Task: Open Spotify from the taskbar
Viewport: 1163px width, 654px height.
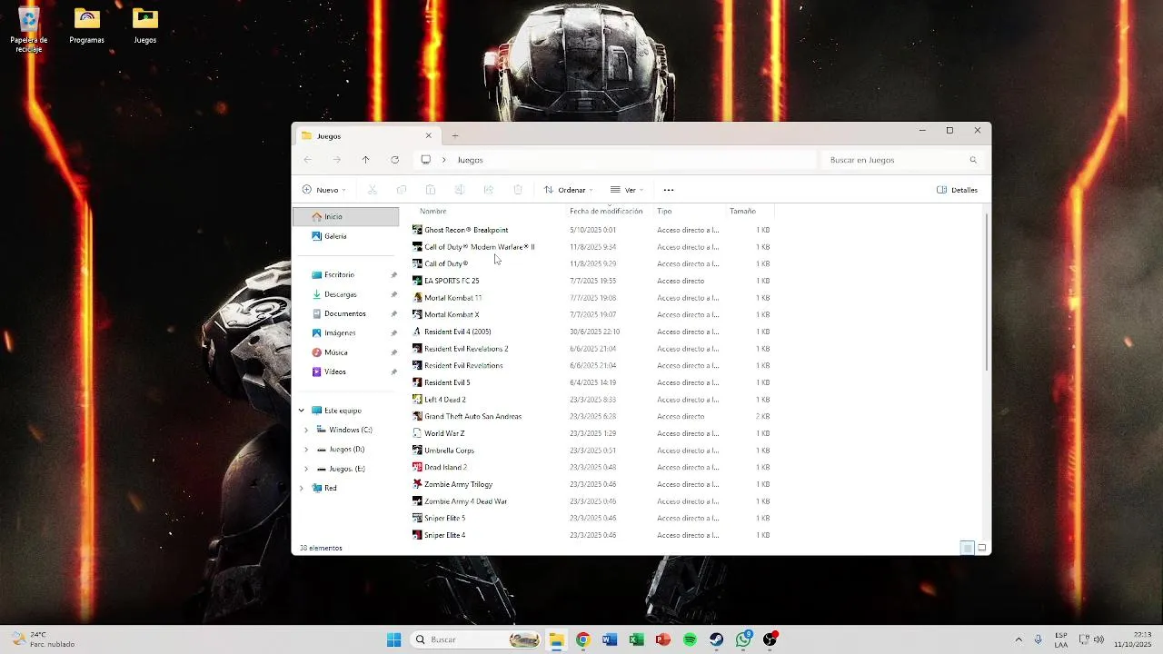Action: point(691,639)
